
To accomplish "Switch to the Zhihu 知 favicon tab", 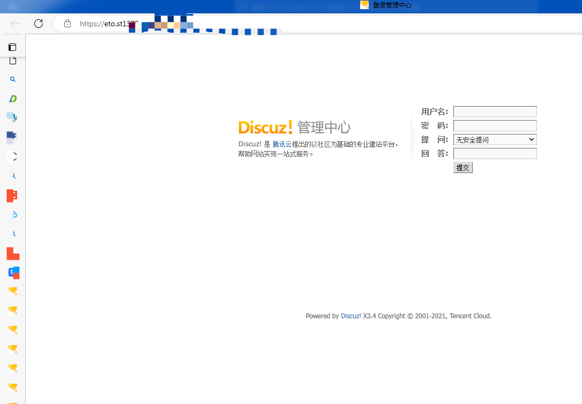I will click(14, 273).
